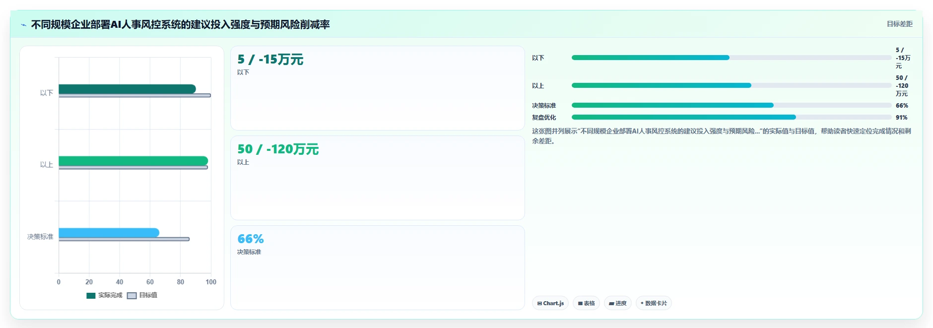Viewport: 933px width, 328px height.
Task: Click the 以上 progress bar
Action: 732,85
